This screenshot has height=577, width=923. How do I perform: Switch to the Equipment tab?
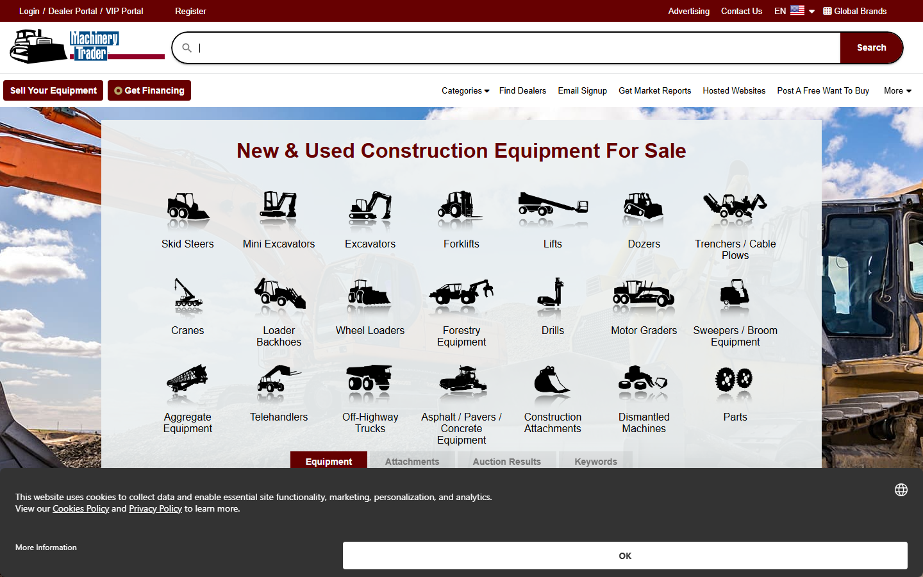329,461
